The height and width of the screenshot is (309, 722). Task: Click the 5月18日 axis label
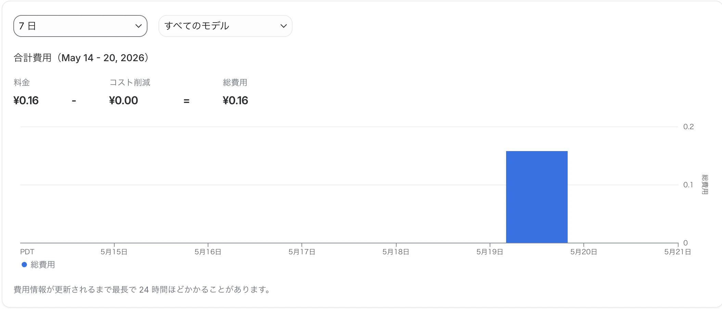coord(396,252)
